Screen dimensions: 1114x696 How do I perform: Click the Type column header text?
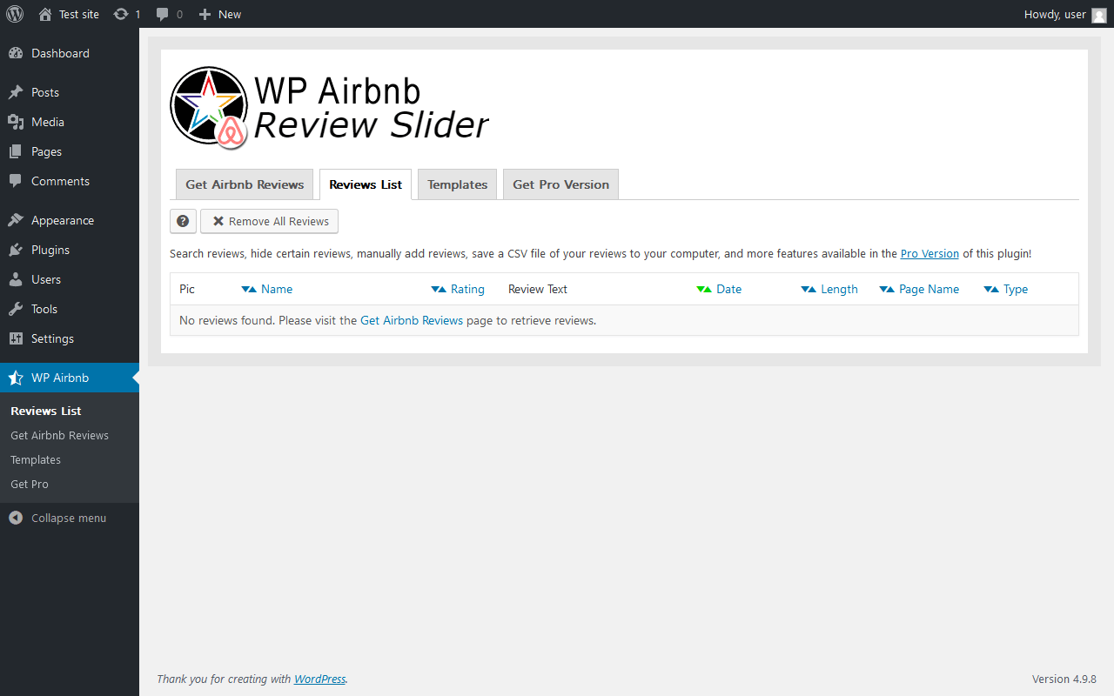tap(1016, 289)
